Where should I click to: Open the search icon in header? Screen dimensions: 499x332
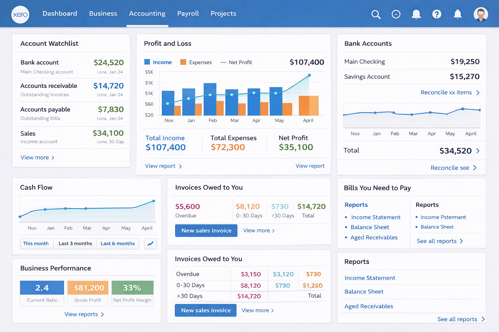376,14
